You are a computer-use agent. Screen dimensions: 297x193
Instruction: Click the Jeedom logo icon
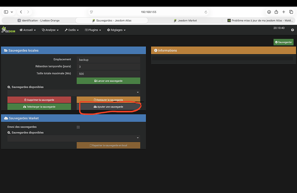pos(8,30)
